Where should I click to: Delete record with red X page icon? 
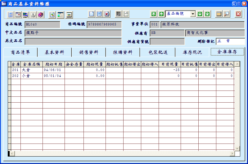point(107,14)
